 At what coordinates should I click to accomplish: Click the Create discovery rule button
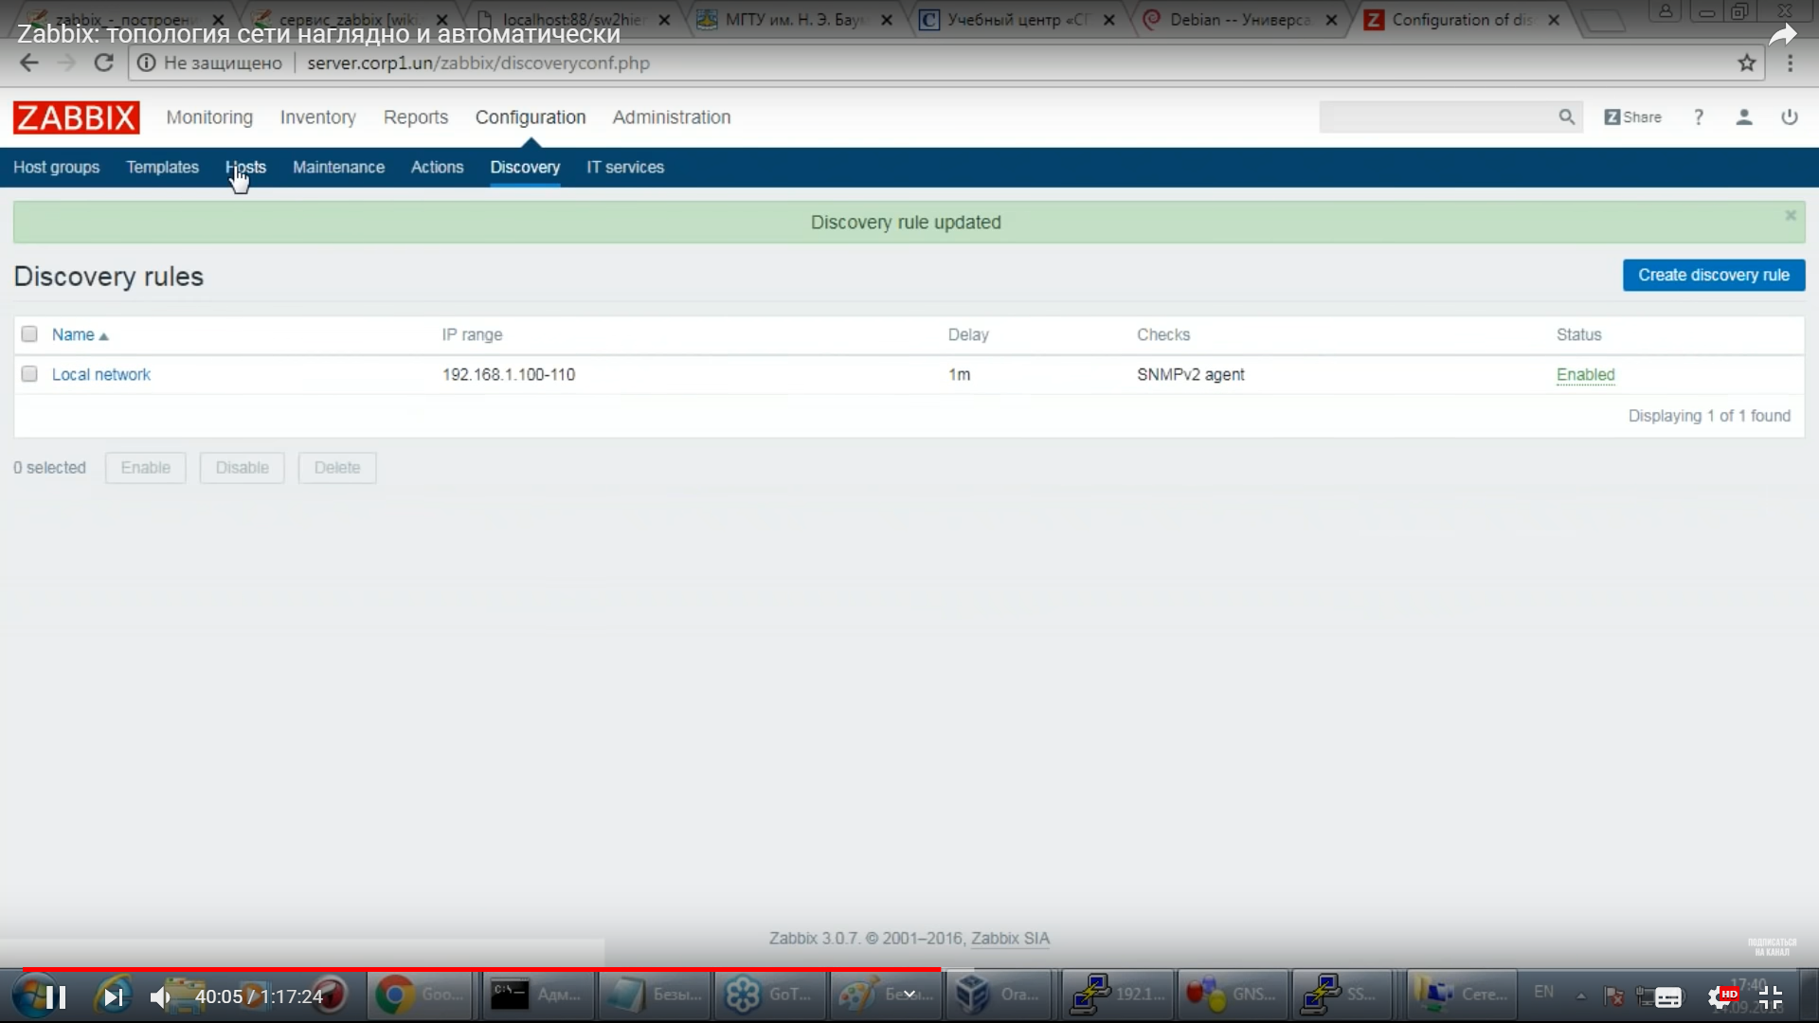[1713, 275]
